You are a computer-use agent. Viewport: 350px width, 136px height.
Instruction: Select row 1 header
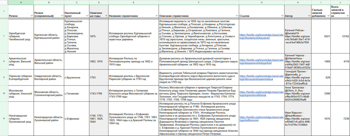(x=4, y=11)
